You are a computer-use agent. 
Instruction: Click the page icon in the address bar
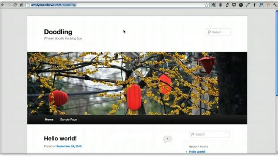[28, 5]
